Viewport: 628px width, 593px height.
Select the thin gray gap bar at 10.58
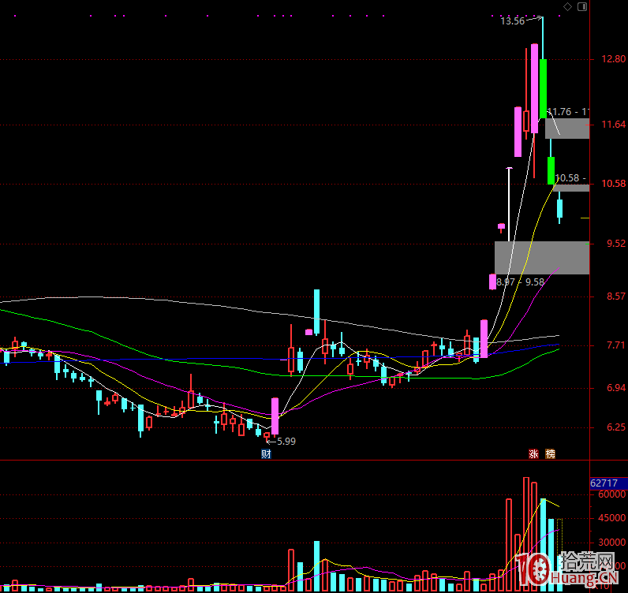pos(571,188)
